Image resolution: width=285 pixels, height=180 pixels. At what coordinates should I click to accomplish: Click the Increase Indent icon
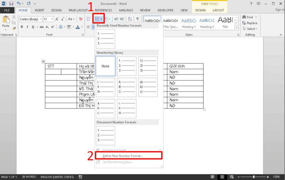(x=122, y=19)
